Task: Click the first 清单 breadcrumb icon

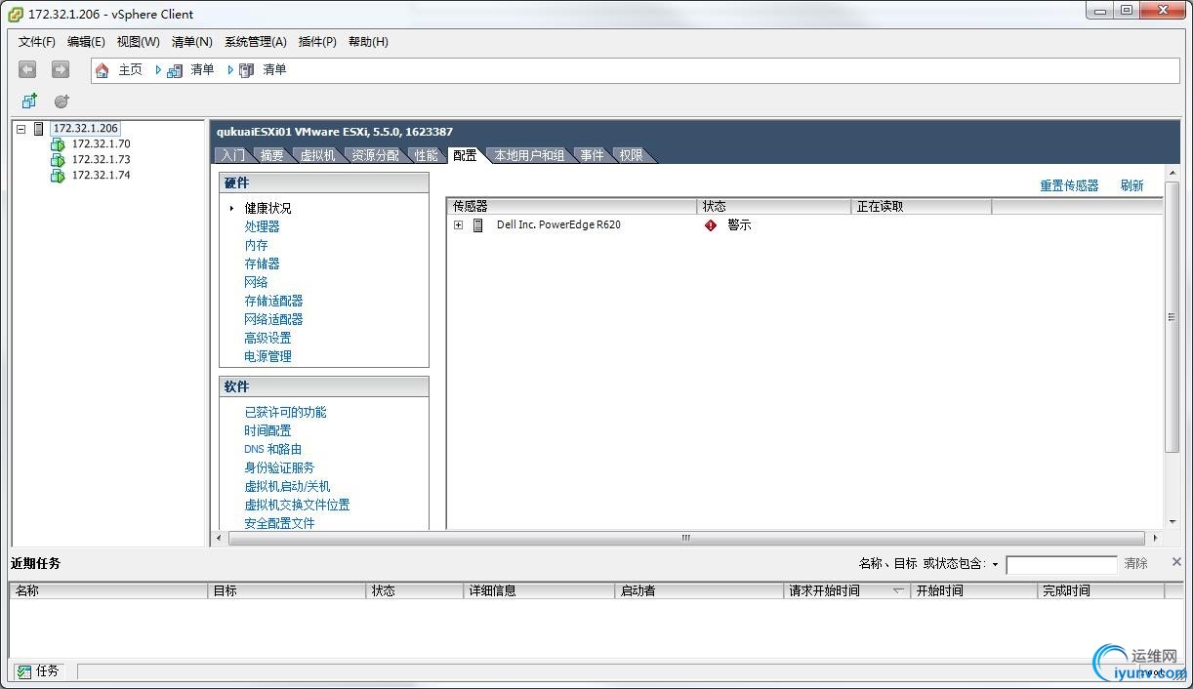Action: click(x=175, y=70)
